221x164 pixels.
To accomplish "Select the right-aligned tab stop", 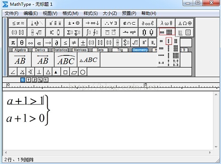I will click(x=34, y=80).
